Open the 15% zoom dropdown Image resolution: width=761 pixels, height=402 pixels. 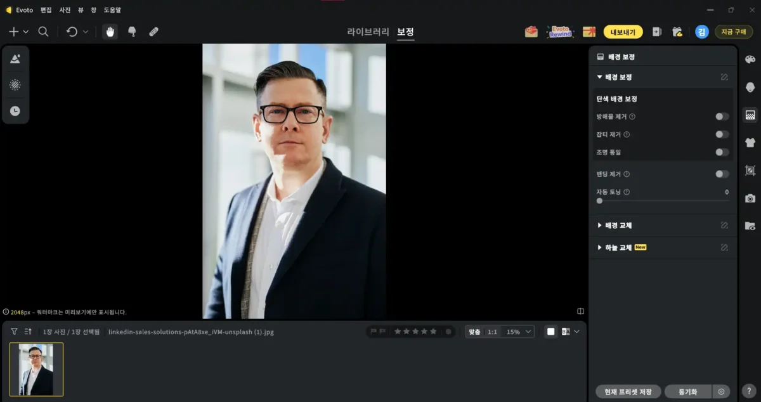pos(519,332)
